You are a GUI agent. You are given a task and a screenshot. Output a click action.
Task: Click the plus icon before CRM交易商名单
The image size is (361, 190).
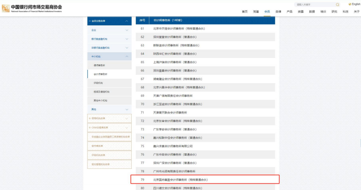[x=90, y=127]
